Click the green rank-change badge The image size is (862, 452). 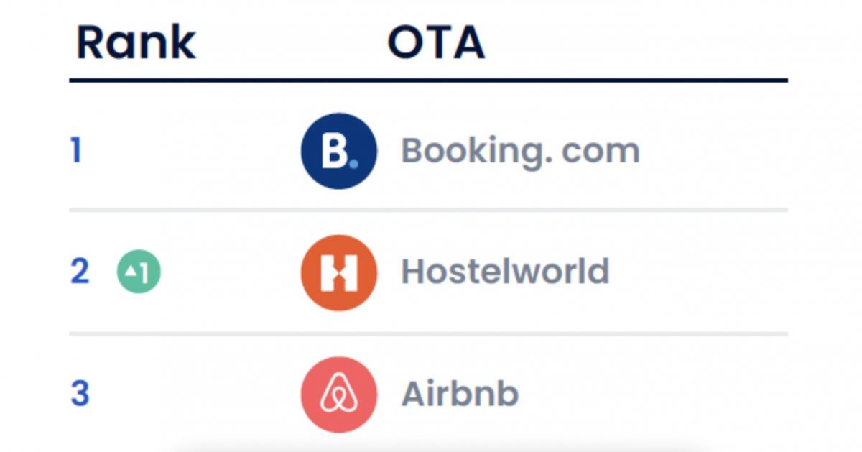[x=139, y=272]
